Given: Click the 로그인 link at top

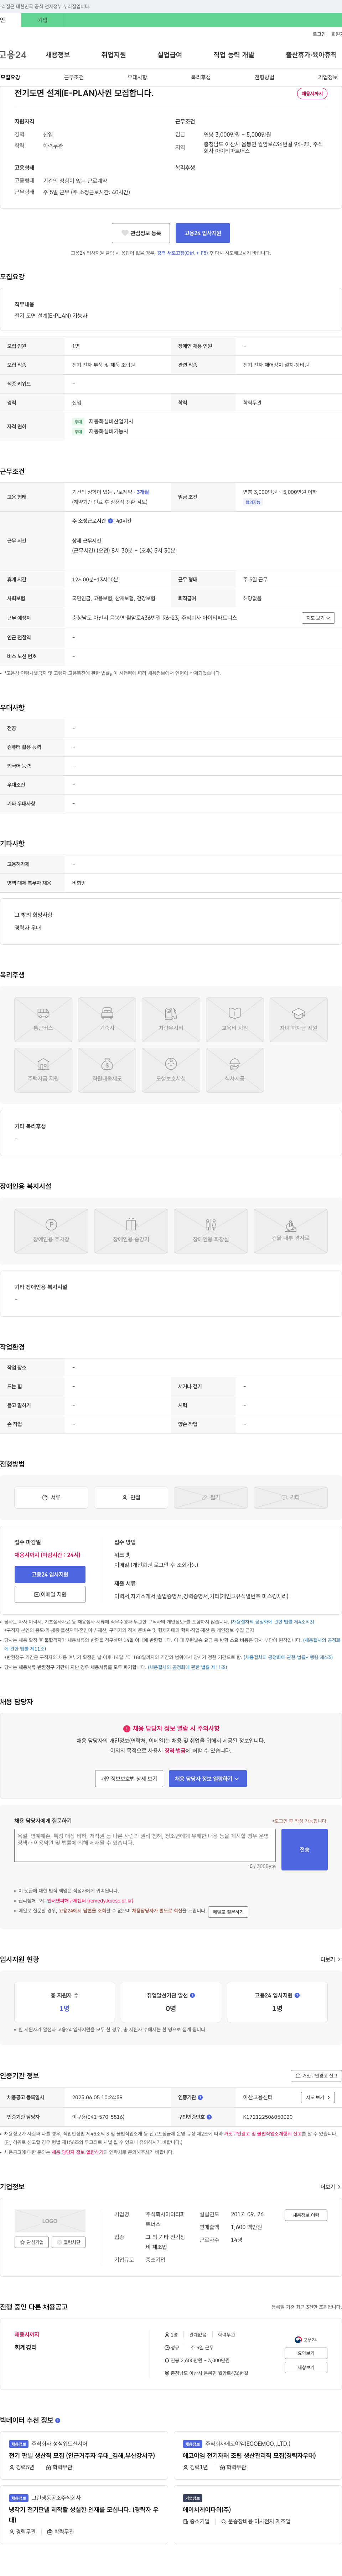Looking at the screenshot, I should click(x=319, y=34).
